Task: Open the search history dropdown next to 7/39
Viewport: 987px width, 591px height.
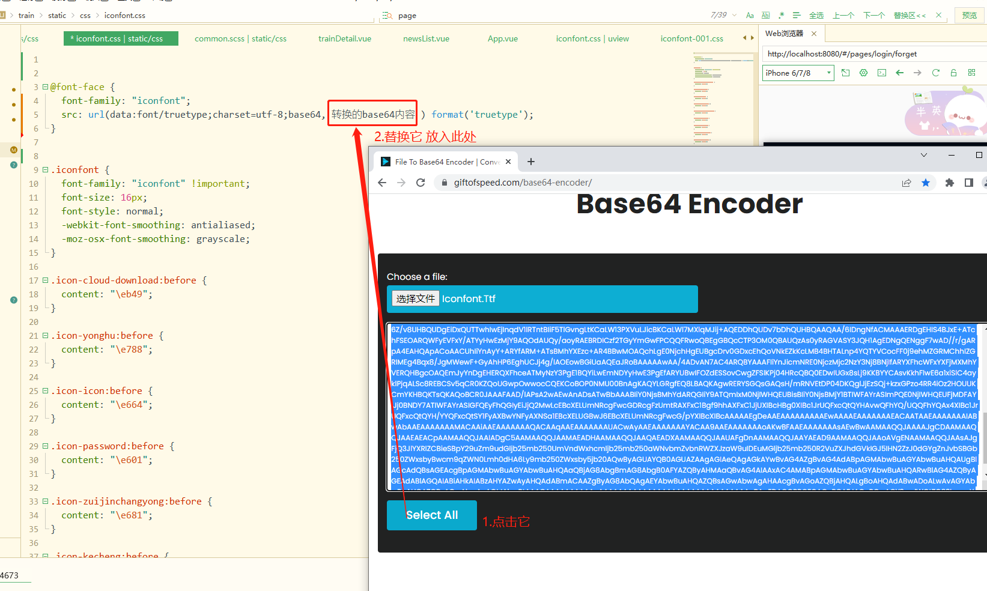Action: [734, 16]
